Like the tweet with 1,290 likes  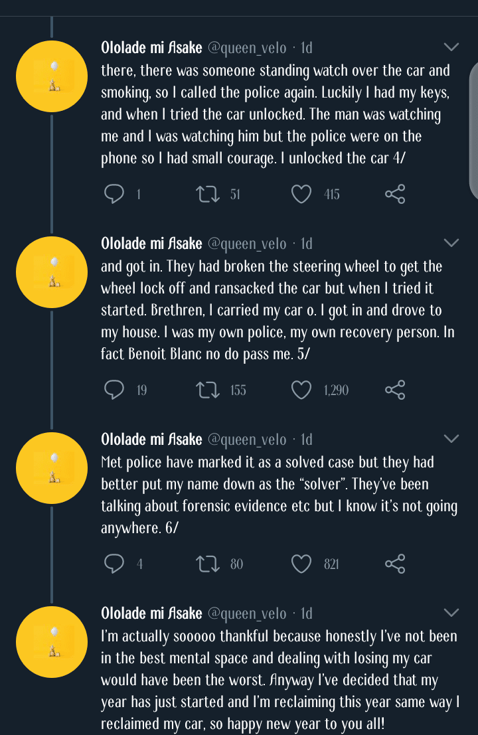[x=301, y=390]
